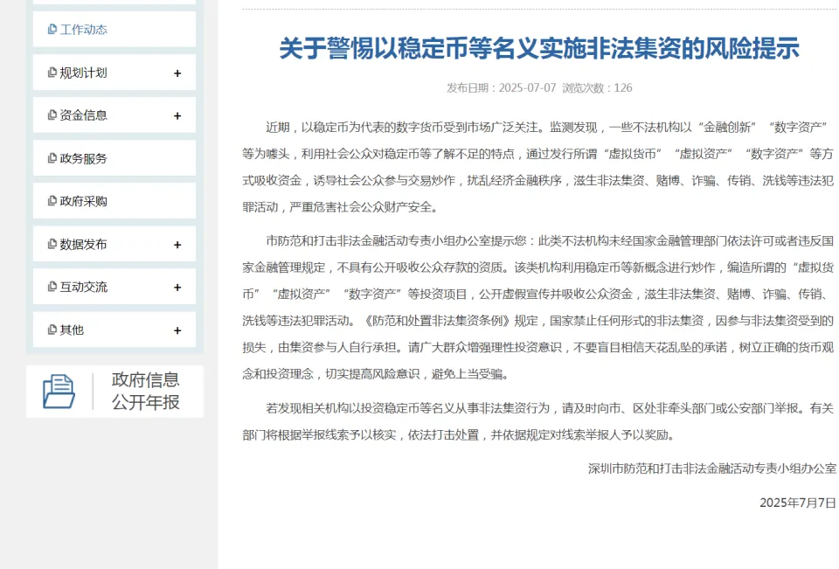Click the document icon beside 数据发布

click(x=52, y=244)
